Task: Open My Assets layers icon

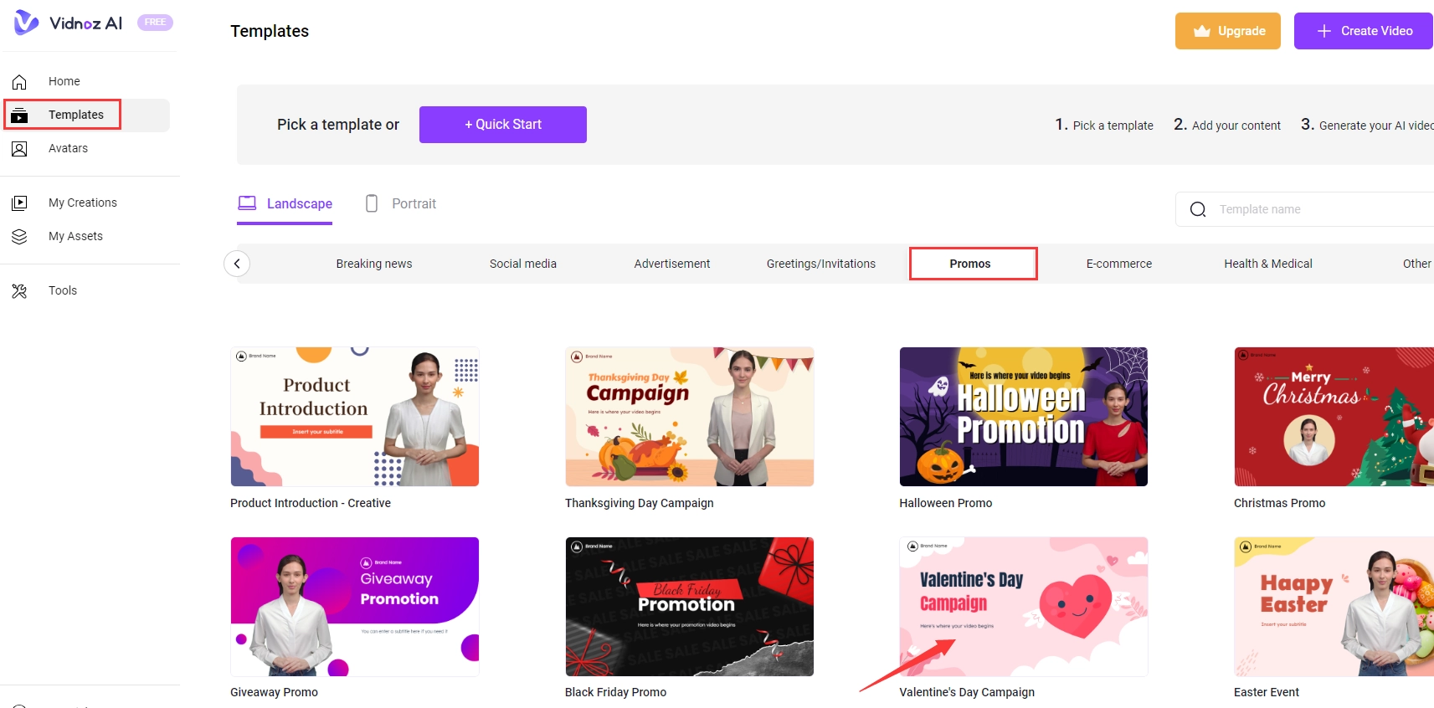Action: [x=19, y=237]
